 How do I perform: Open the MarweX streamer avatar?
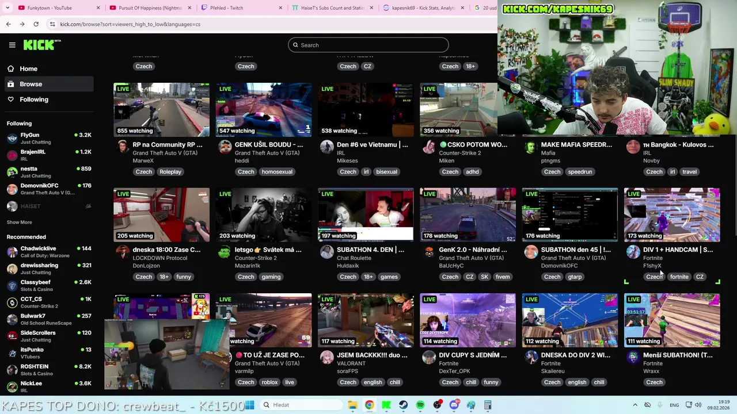point(123,147)
